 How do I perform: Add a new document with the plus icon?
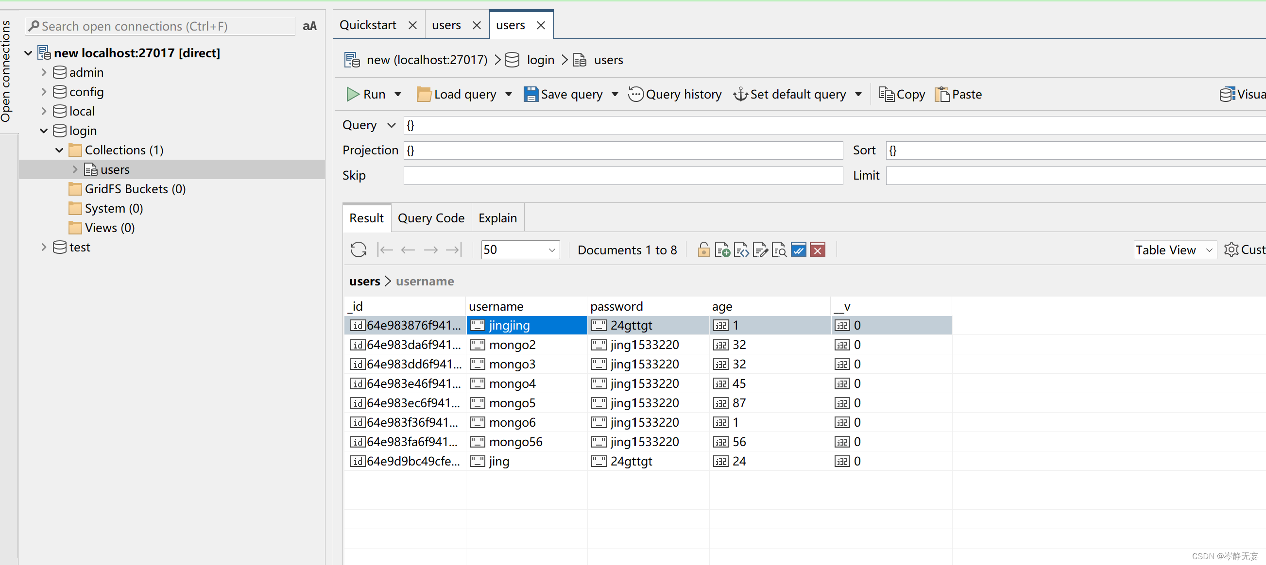click(x=722, y=250)
